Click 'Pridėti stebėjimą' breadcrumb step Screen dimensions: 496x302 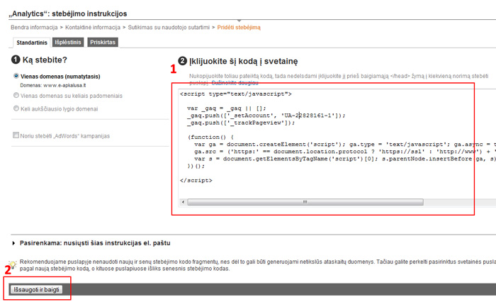point(239,28)
